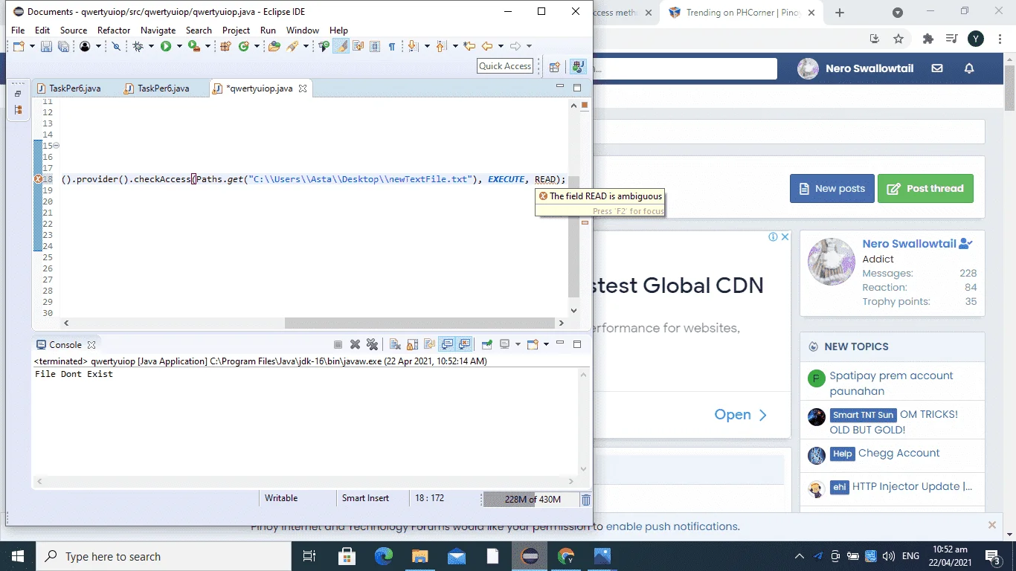This screenshot has height=571, width=1016.
Task: Click the Open Console icon
Action: [x=533, y=344]
